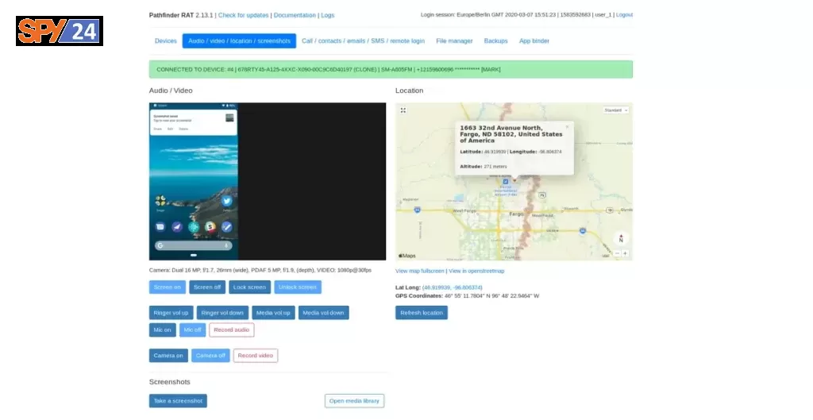Click the Altitude: 271 meters text
813x420 pixels.
coord(484,167)
